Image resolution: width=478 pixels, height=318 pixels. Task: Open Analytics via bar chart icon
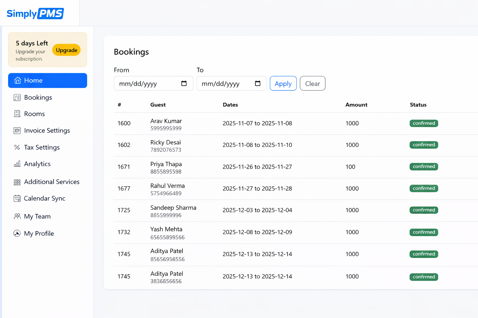click(17, 164)
